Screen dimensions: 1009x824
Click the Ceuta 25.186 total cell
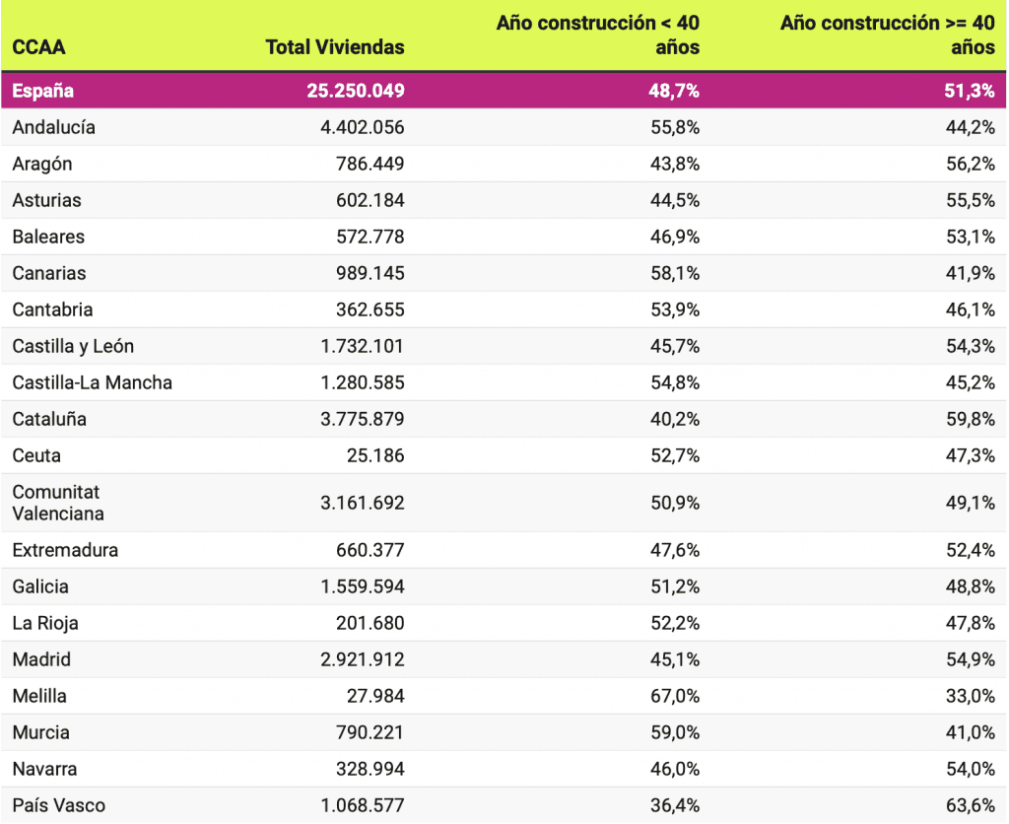pyautogui.click(x=376, y=455)
